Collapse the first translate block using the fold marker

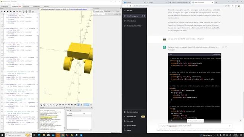pos(4,14)
